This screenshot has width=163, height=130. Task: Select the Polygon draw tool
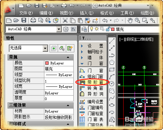point(112,62)
